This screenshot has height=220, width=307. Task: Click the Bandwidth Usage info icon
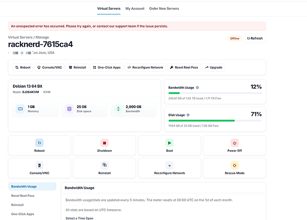pos(198,88)
